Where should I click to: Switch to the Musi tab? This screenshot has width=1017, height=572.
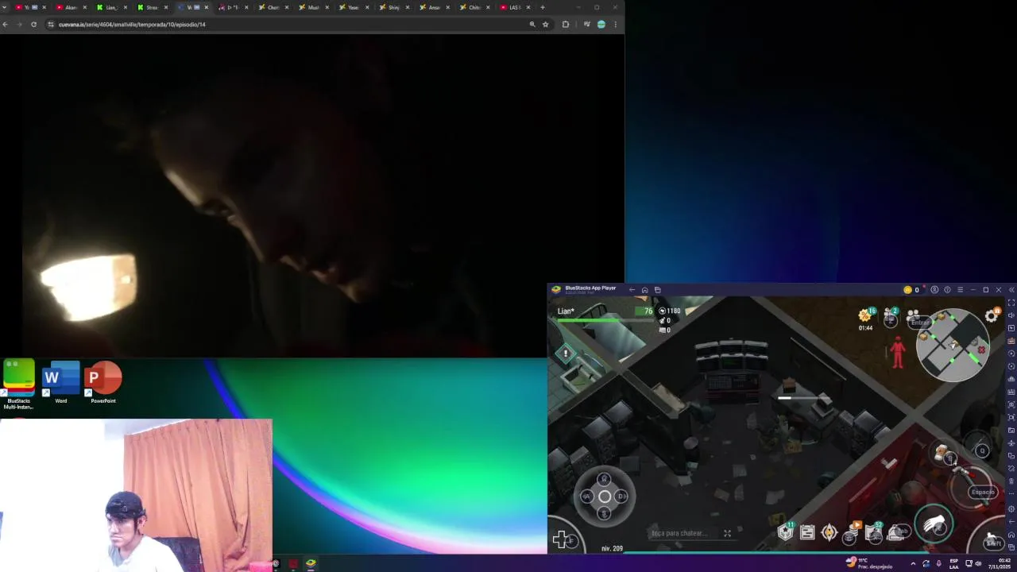coord(313,7)
